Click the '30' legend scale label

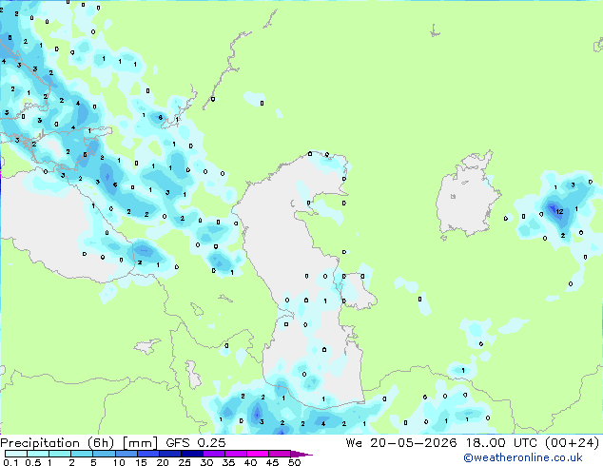(206, 462)
